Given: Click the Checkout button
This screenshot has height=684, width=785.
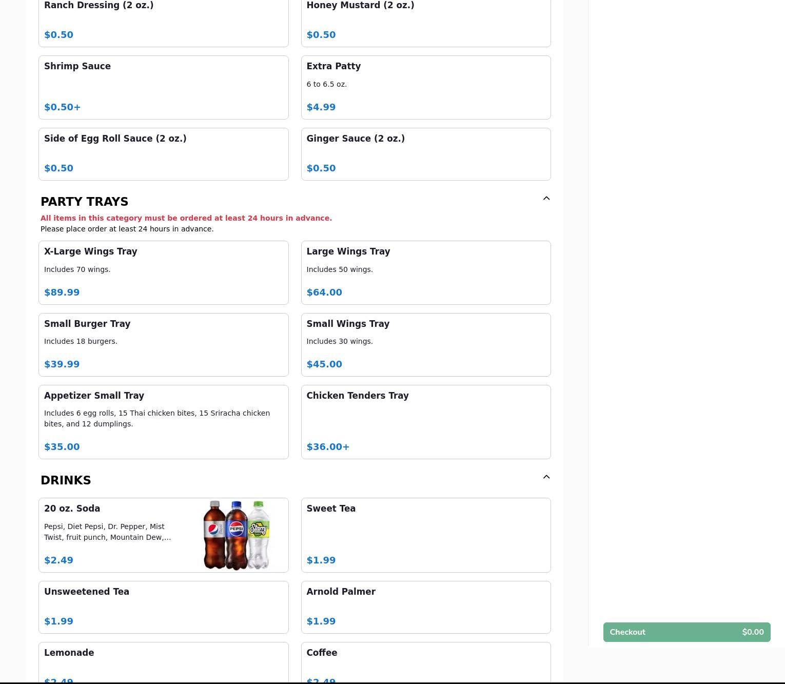Looking at the screenshot, I should click(686, 632).
